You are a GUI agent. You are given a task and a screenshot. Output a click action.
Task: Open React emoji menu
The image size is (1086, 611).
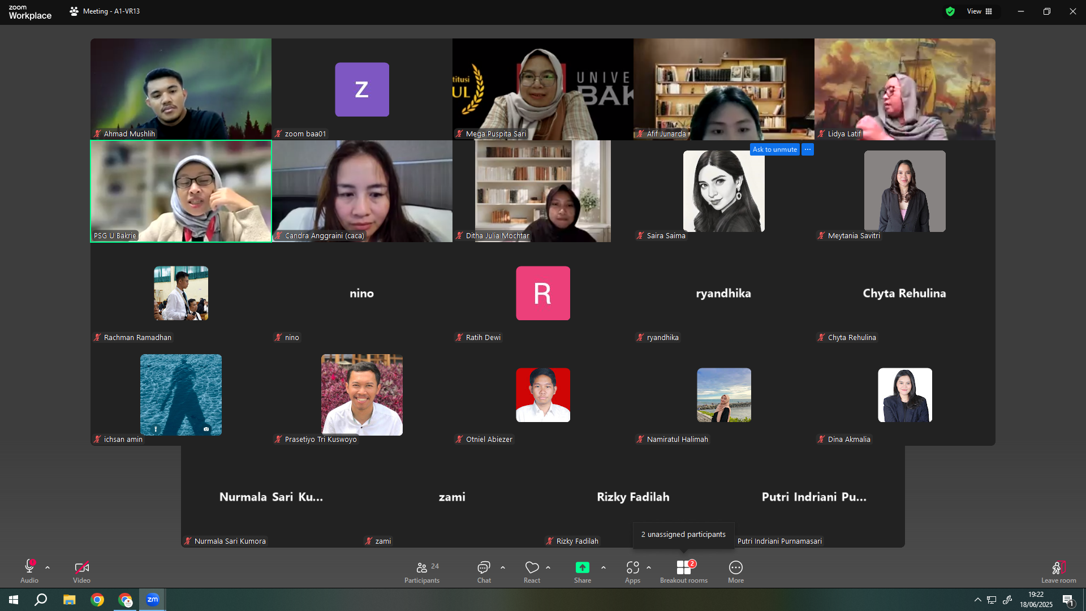click(532, 571)
